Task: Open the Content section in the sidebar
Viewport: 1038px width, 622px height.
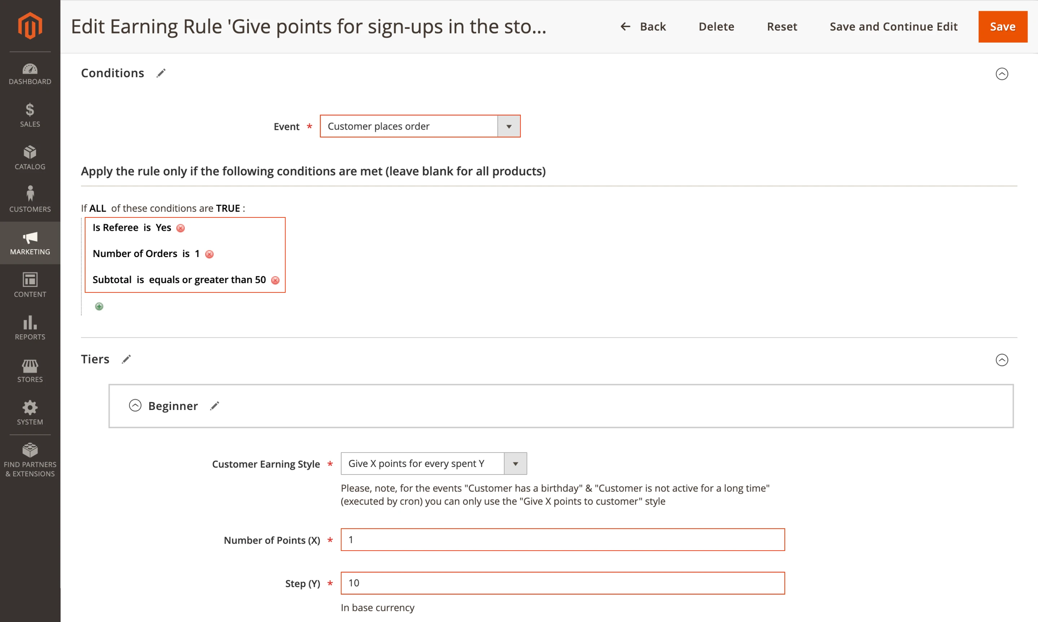Action: tap(30, 284)
